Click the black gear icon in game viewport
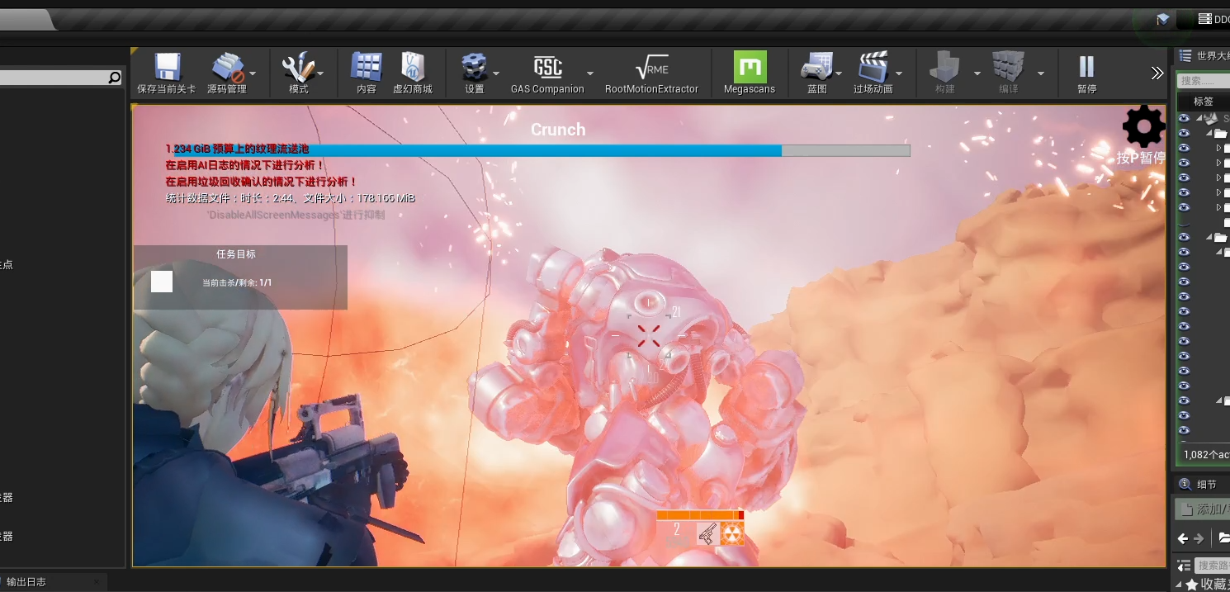The width and height of the screenshot is (1230, 592). [x=1143, y=126]
